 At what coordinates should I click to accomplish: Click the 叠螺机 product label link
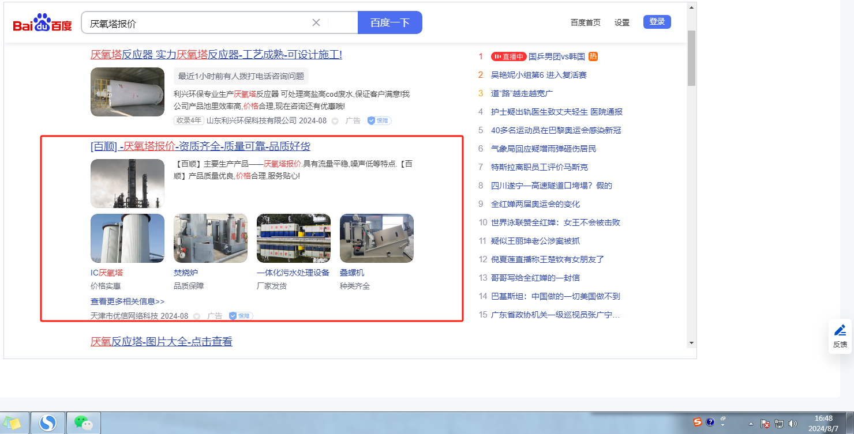click(x=352, y=273)
